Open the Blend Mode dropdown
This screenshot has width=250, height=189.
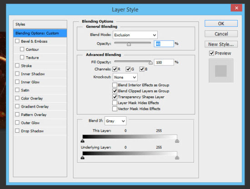[x=135, y=35]
